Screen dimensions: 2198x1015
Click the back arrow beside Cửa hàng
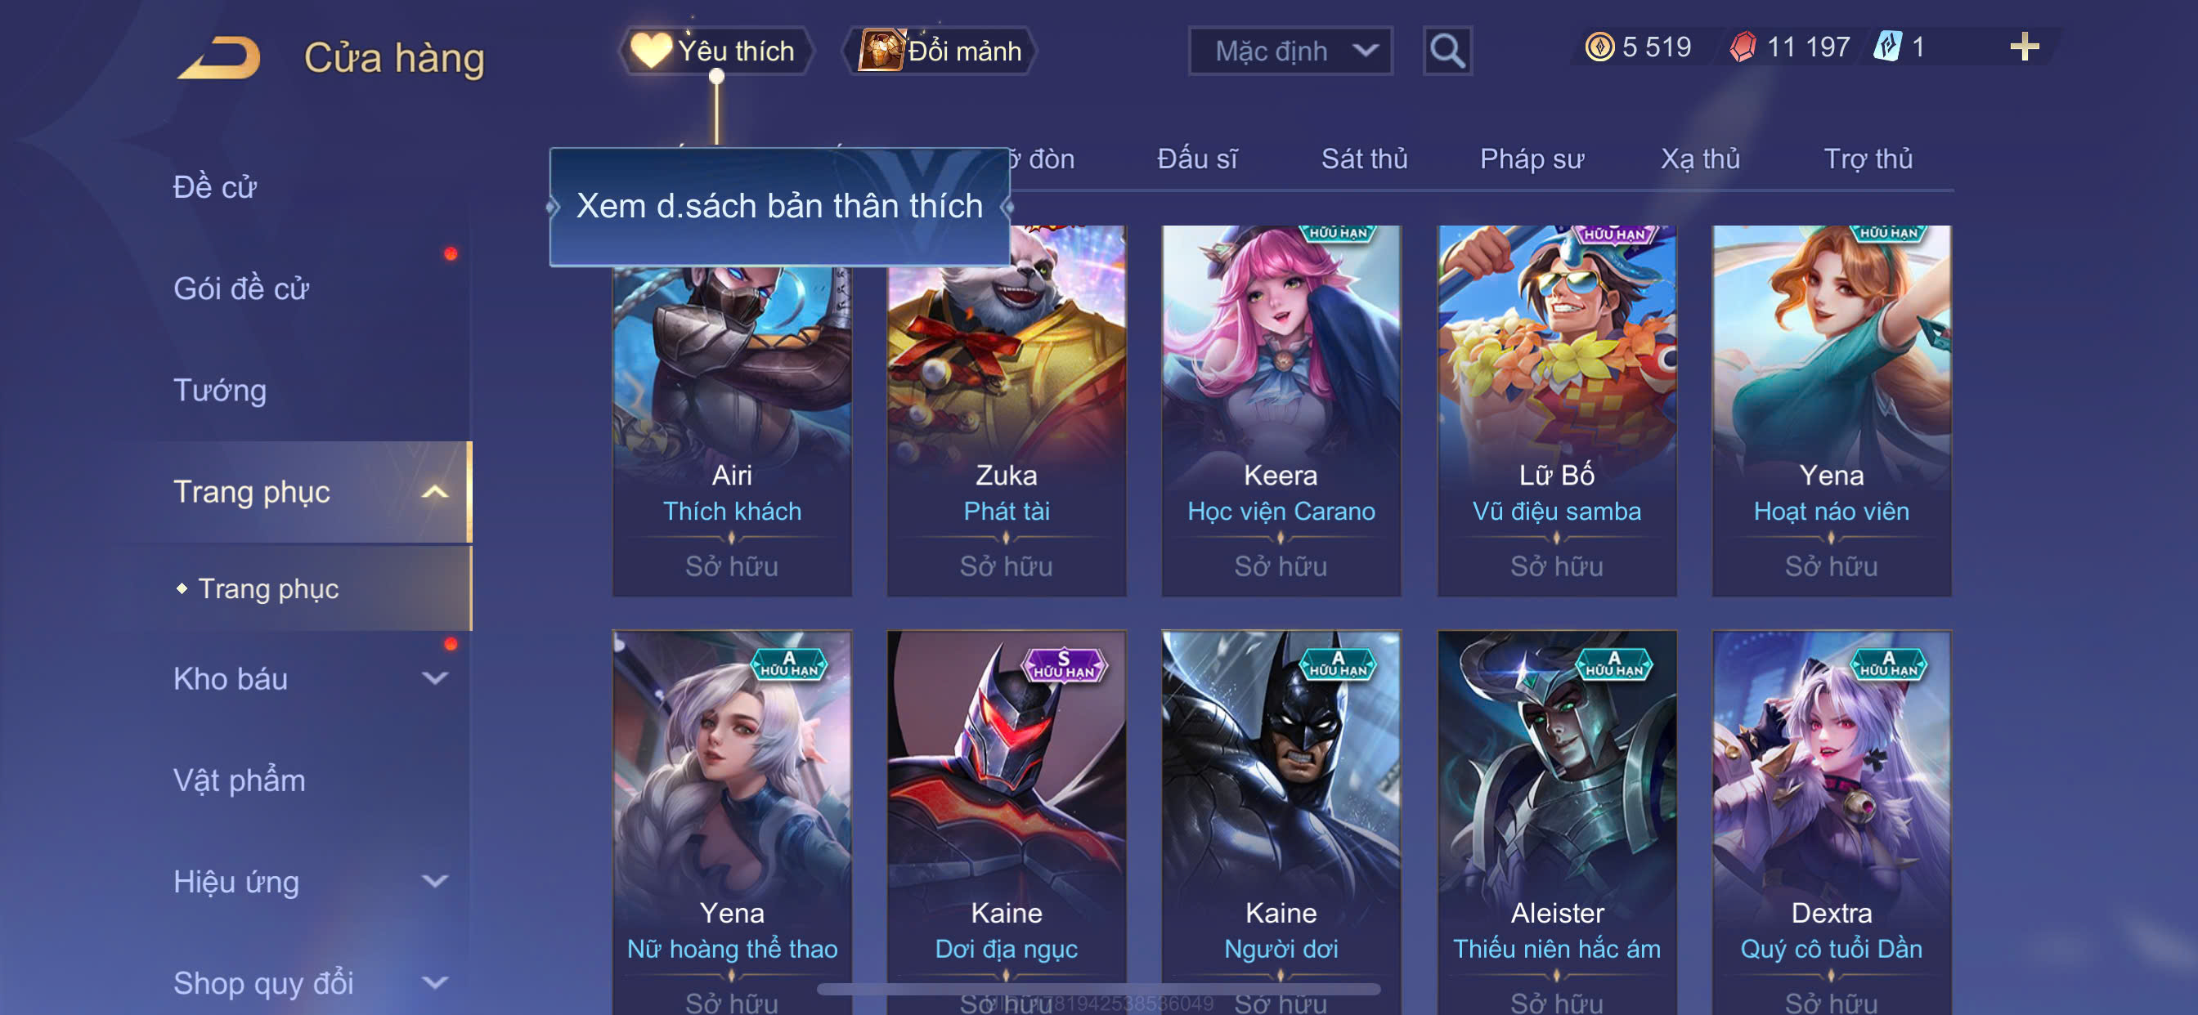(218, 58)
